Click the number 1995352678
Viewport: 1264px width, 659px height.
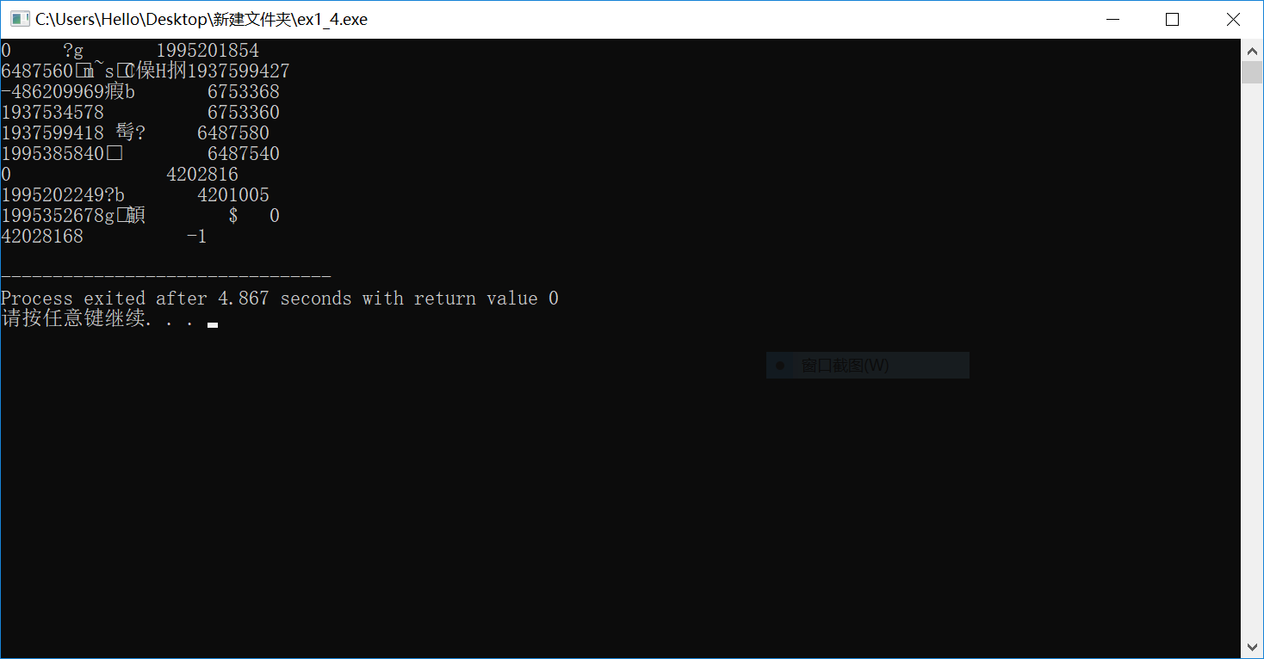pyautogui.click(x=53, y=216)
